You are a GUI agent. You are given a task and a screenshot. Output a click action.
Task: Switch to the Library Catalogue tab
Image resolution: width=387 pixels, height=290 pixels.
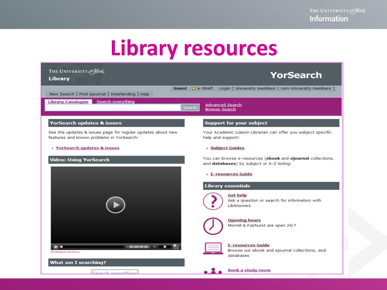(x=68, y=102)
